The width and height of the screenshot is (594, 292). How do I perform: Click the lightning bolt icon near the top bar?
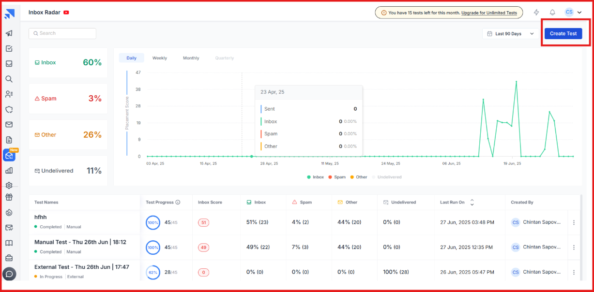pos(537,12)
